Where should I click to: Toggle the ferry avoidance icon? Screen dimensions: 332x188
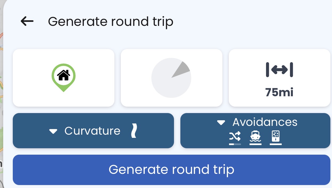click(x=255, y=136)
